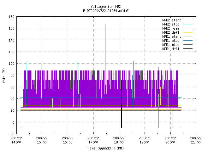Click the x-axis time label 14:00

[16, 143]
